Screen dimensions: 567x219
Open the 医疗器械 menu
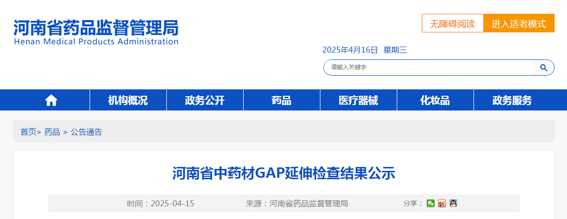(x=358, y=100)
